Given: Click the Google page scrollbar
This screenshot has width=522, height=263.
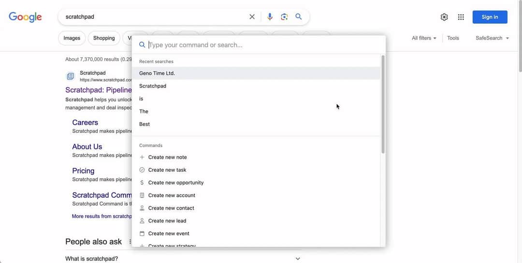Looking at the screenshot, I should click(521, 36).
